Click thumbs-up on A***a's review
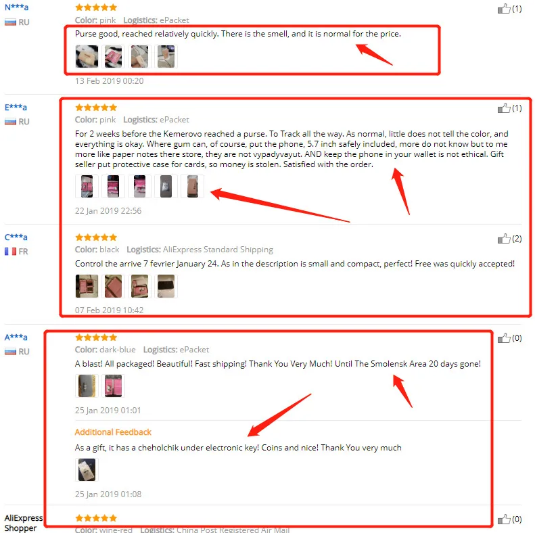This screenshot has width=535, height=533. pyautogui.click(x=504, y=338)
